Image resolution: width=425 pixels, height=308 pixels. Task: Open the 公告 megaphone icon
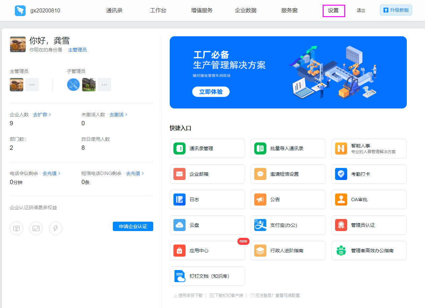(260, 200)
